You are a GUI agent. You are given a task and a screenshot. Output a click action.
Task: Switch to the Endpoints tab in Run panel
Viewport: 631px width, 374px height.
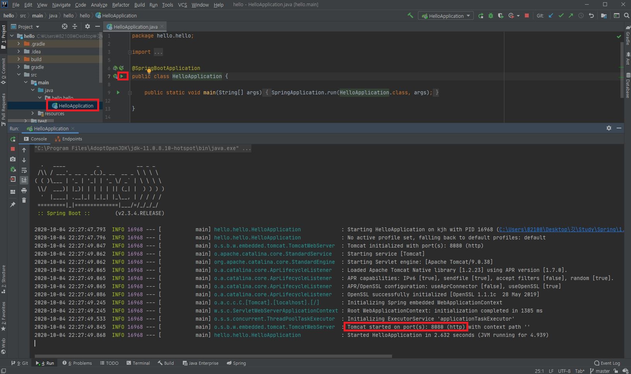point(69,139)
